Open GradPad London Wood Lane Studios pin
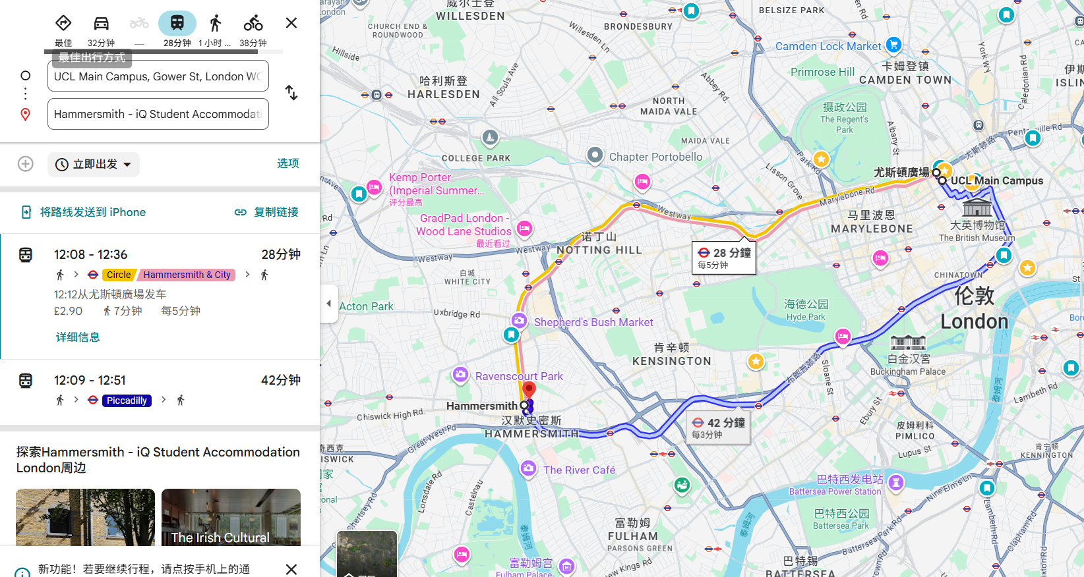The height and width of the screenshot is (577, 1084). (524, 228)
